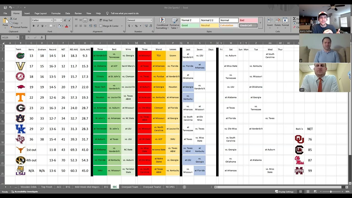Click the Increase Indent icon

coord(95,26)
